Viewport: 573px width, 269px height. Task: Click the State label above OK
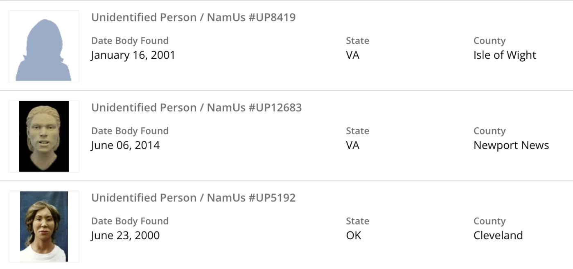coord(357,221)
